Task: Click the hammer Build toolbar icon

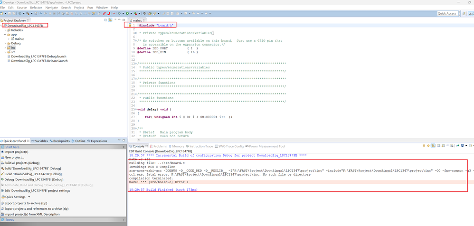Action: pyautogui.click(x=28, y=13)
